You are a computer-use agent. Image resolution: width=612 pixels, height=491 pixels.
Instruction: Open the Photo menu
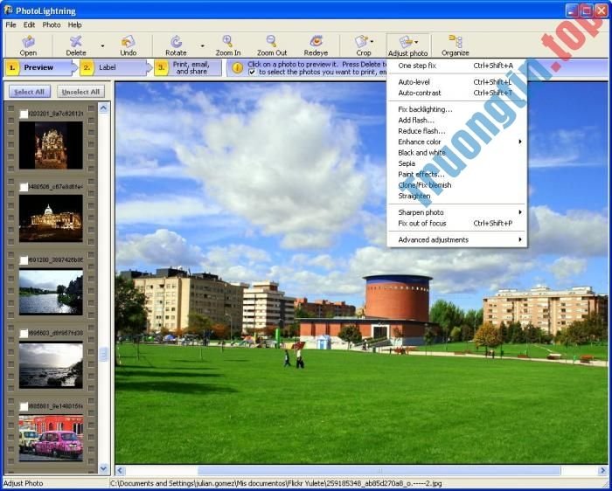point(51,24)
